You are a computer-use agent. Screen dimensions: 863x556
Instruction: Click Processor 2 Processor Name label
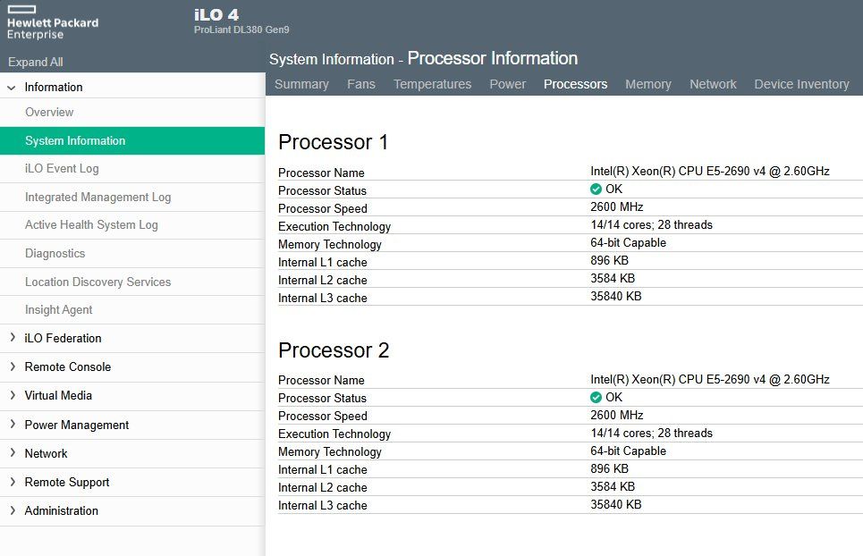point(321,381)
